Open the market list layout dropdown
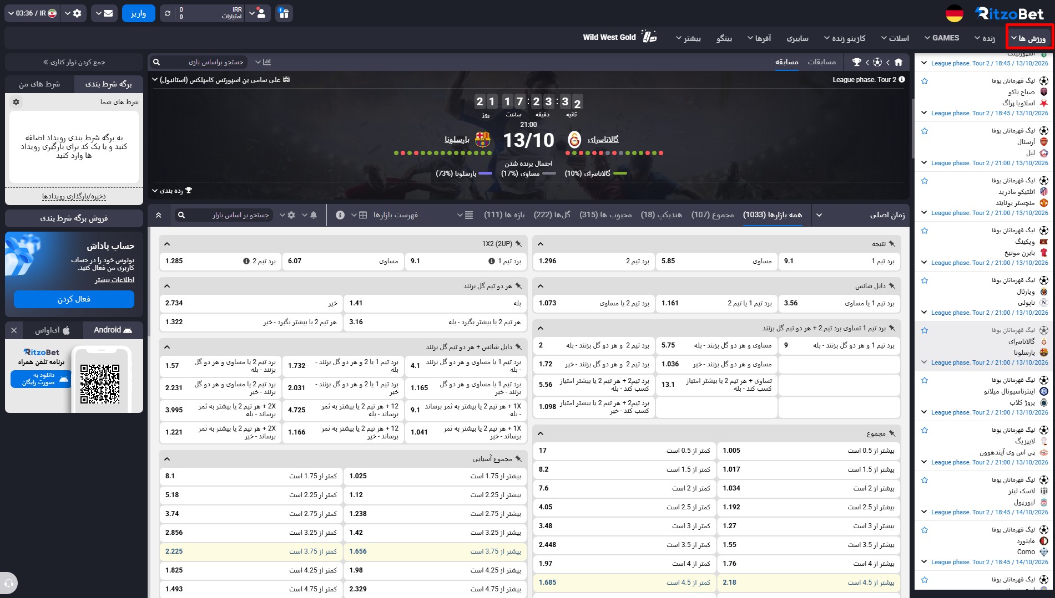1055x598 pixels. pyautogui.click(x=465, y=215)
